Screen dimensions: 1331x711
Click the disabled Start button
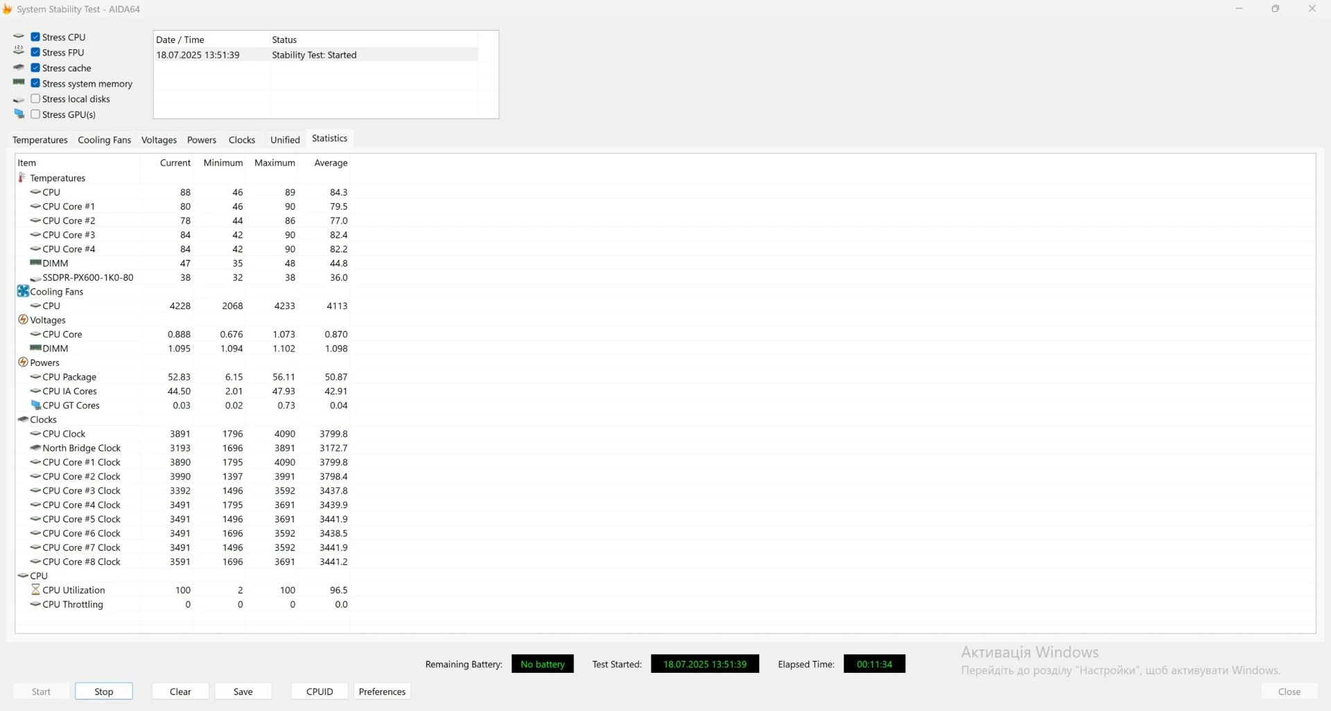[x=41, y=692]
